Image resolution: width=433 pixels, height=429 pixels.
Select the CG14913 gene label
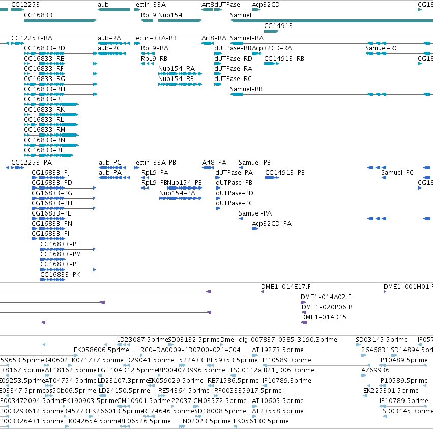pos(278,25)
